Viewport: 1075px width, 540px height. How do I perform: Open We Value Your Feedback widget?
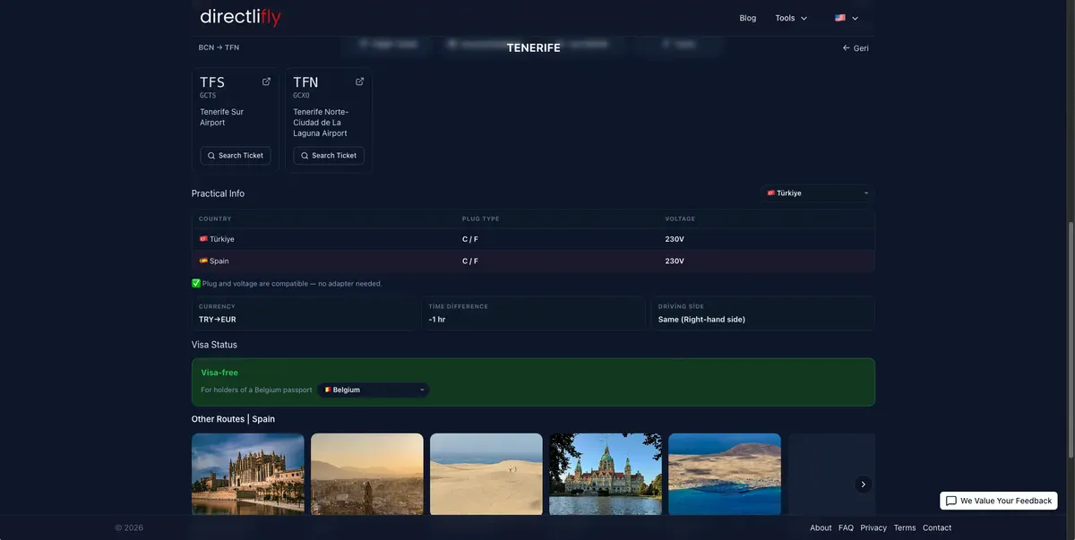999,501
